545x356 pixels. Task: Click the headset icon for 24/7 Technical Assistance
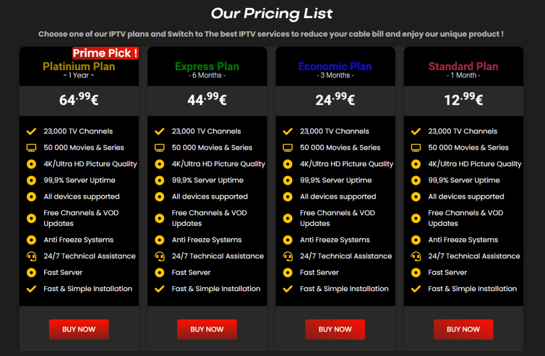click(31, 256)
